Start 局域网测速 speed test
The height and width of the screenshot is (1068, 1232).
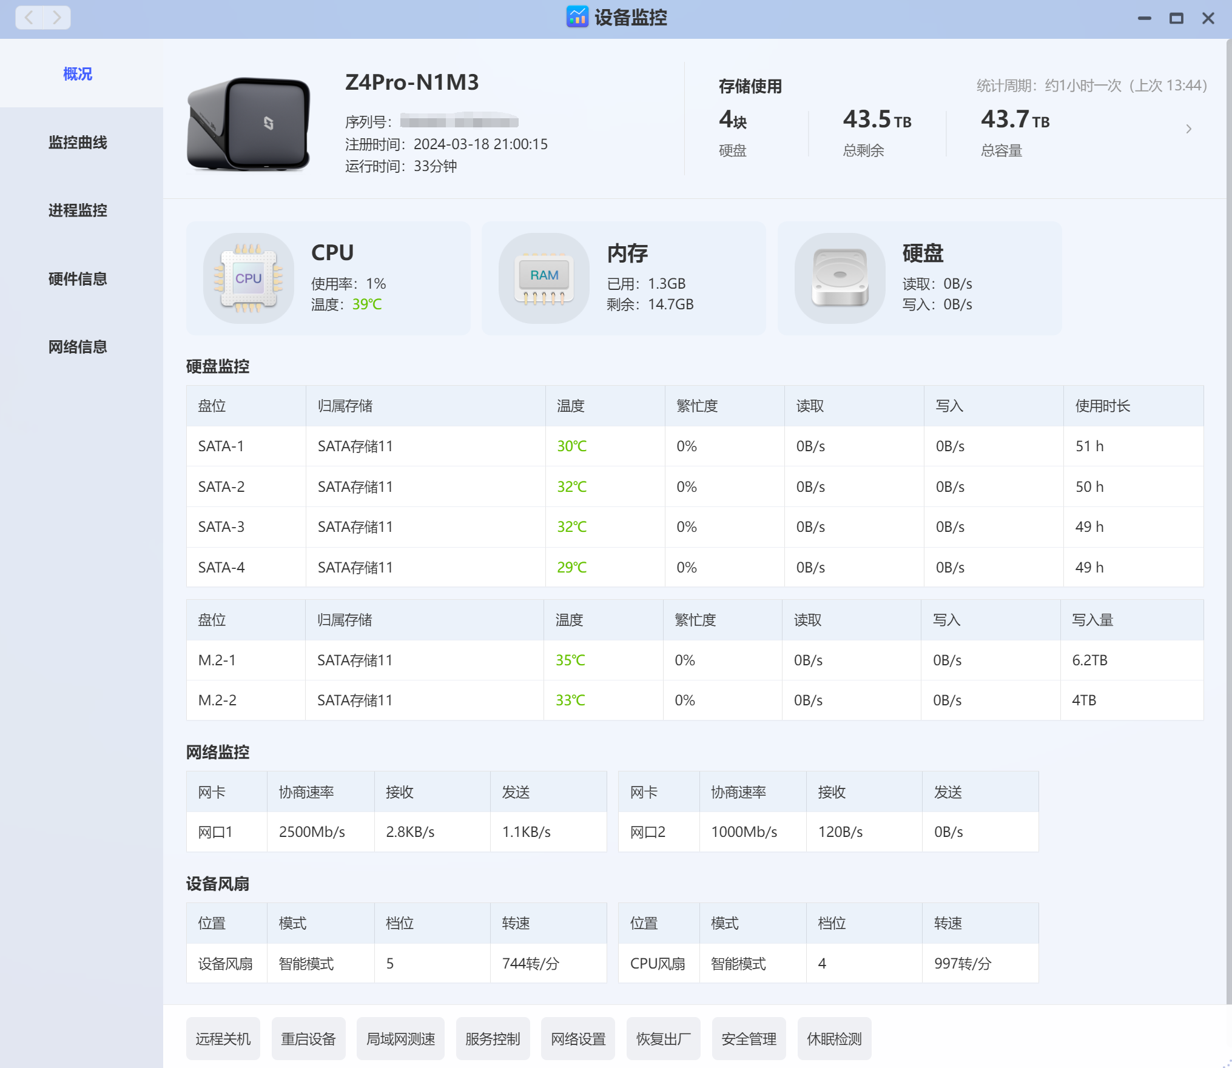tap(400, 1039)
